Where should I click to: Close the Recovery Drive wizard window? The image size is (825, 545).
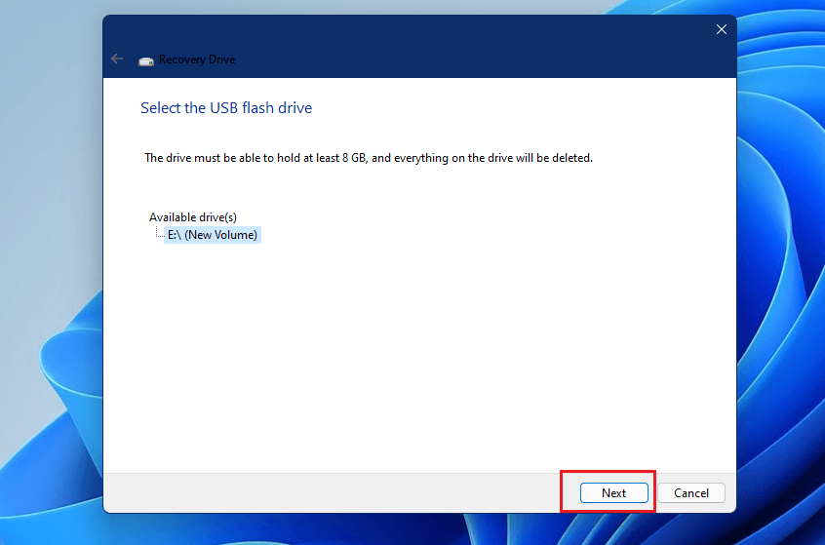click(x=721, y=29)
